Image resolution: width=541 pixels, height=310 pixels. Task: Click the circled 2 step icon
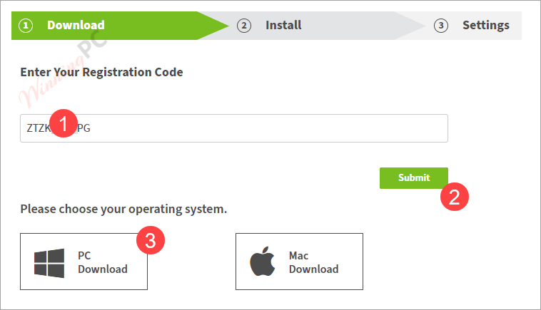pos(244,26)
